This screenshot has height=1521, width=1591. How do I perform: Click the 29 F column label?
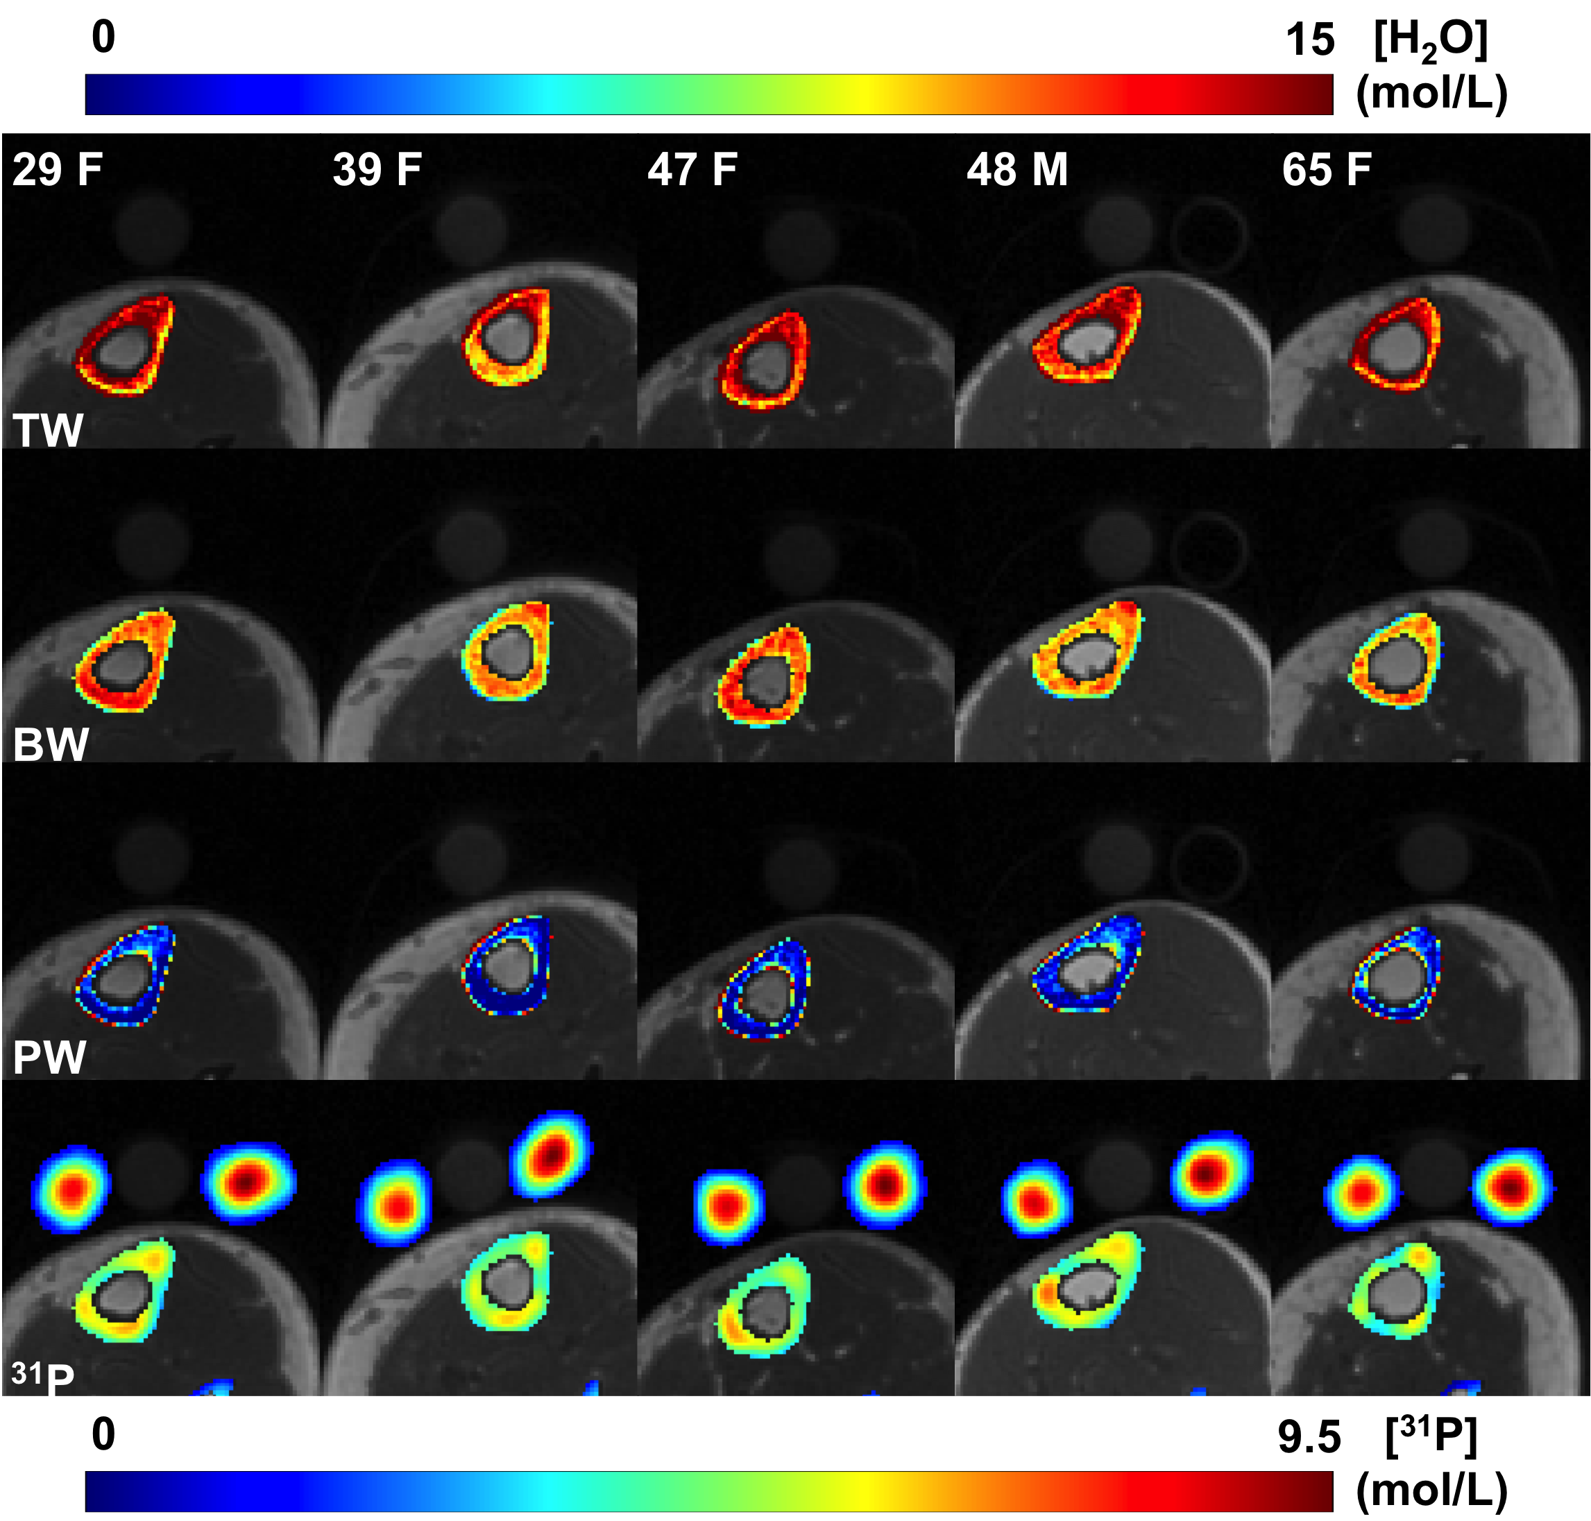point(57,170)
